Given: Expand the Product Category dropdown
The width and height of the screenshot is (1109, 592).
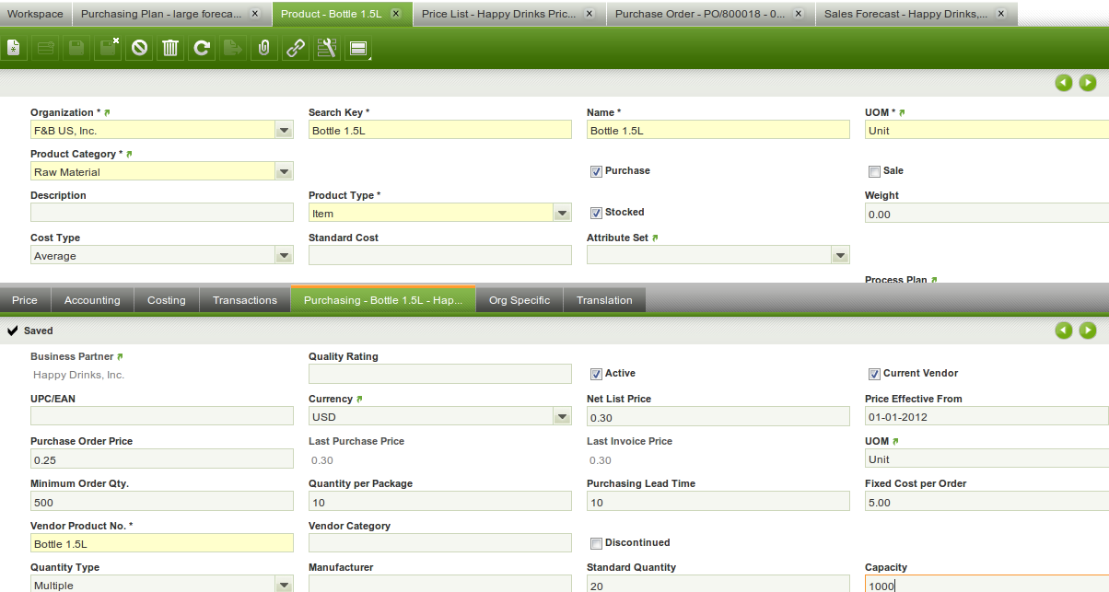Looking at the screenshot, I should click(285, 171).
